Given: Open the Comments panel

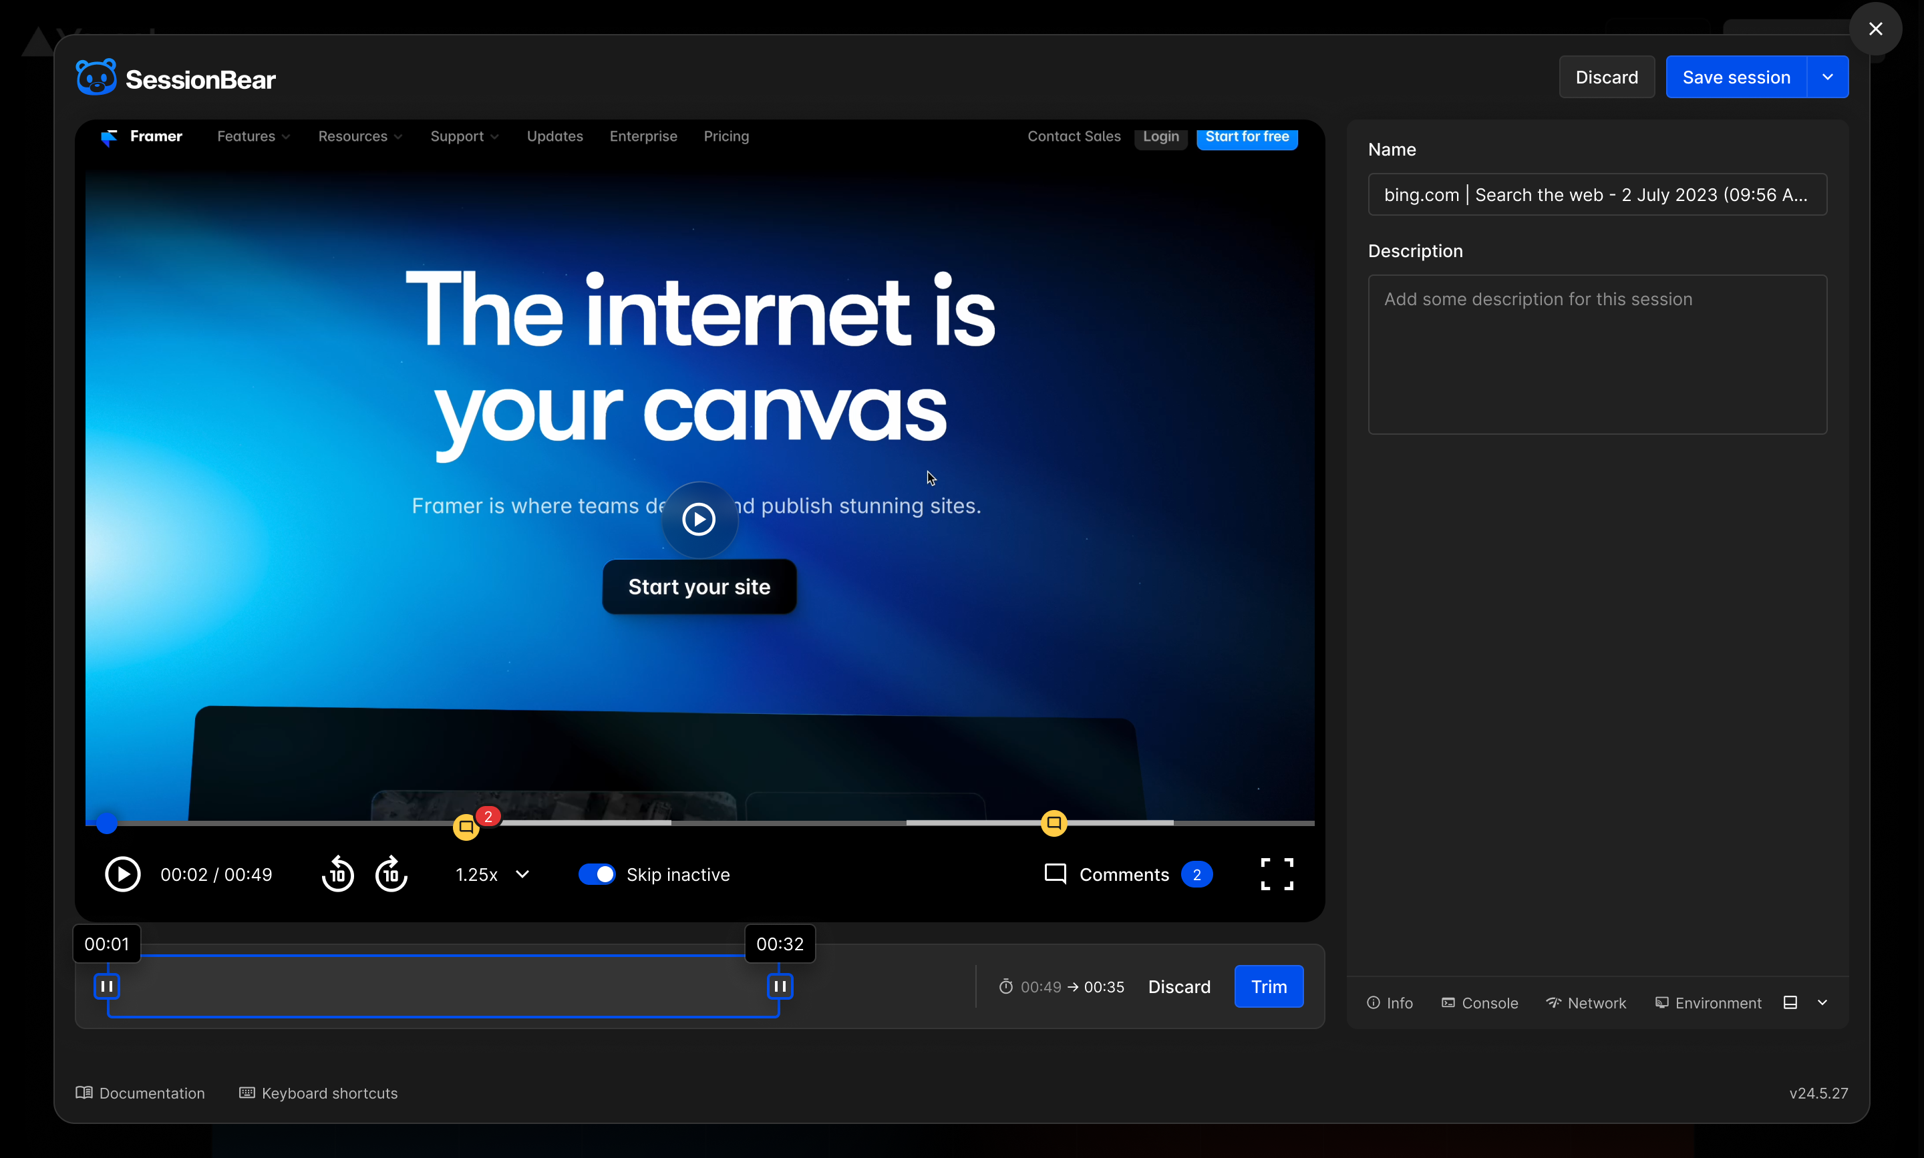Looking at the screenshot, I should point(1128,874).
